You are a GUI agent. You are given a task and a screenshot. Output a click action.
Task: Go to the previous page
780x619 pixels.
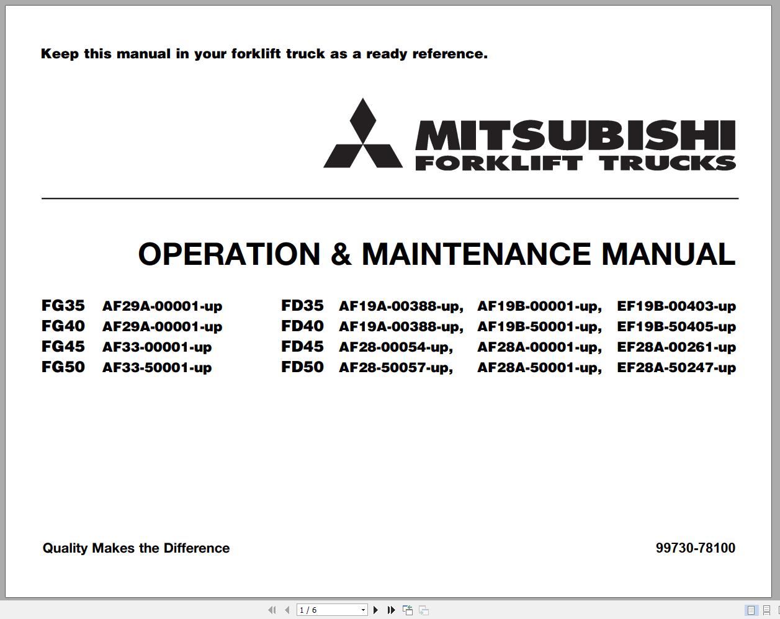[287, 610]
